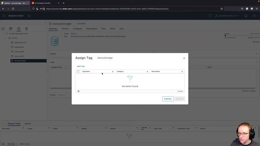Image resolution: width=260 pixels, height=146 pixels.
Task: Expand the Details panel using its chevron
Action: pos(256,54)
